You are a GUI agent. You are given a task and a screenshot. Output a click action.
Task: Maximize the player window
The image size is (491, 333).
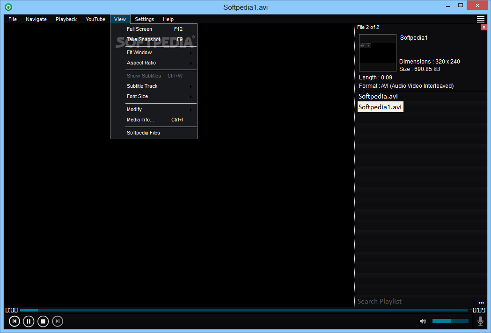(460, 5)
